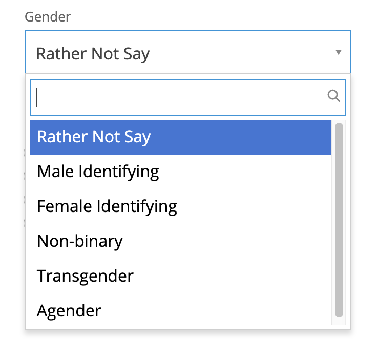Click the empty space right of the Agender text

coord(215,310)
